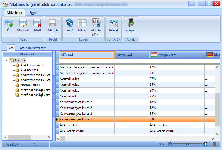Viewport: 222px width, 150px height.
Task: Open the Áfa paraméterezés tab
Action: click(x=33, y=48)
